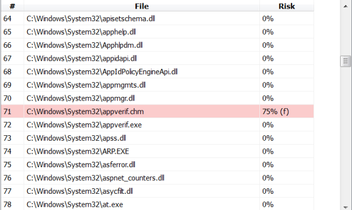Click the 0% risk of at.exe

point(268,204)
